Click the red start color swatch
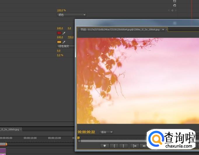 pos(59,33)
